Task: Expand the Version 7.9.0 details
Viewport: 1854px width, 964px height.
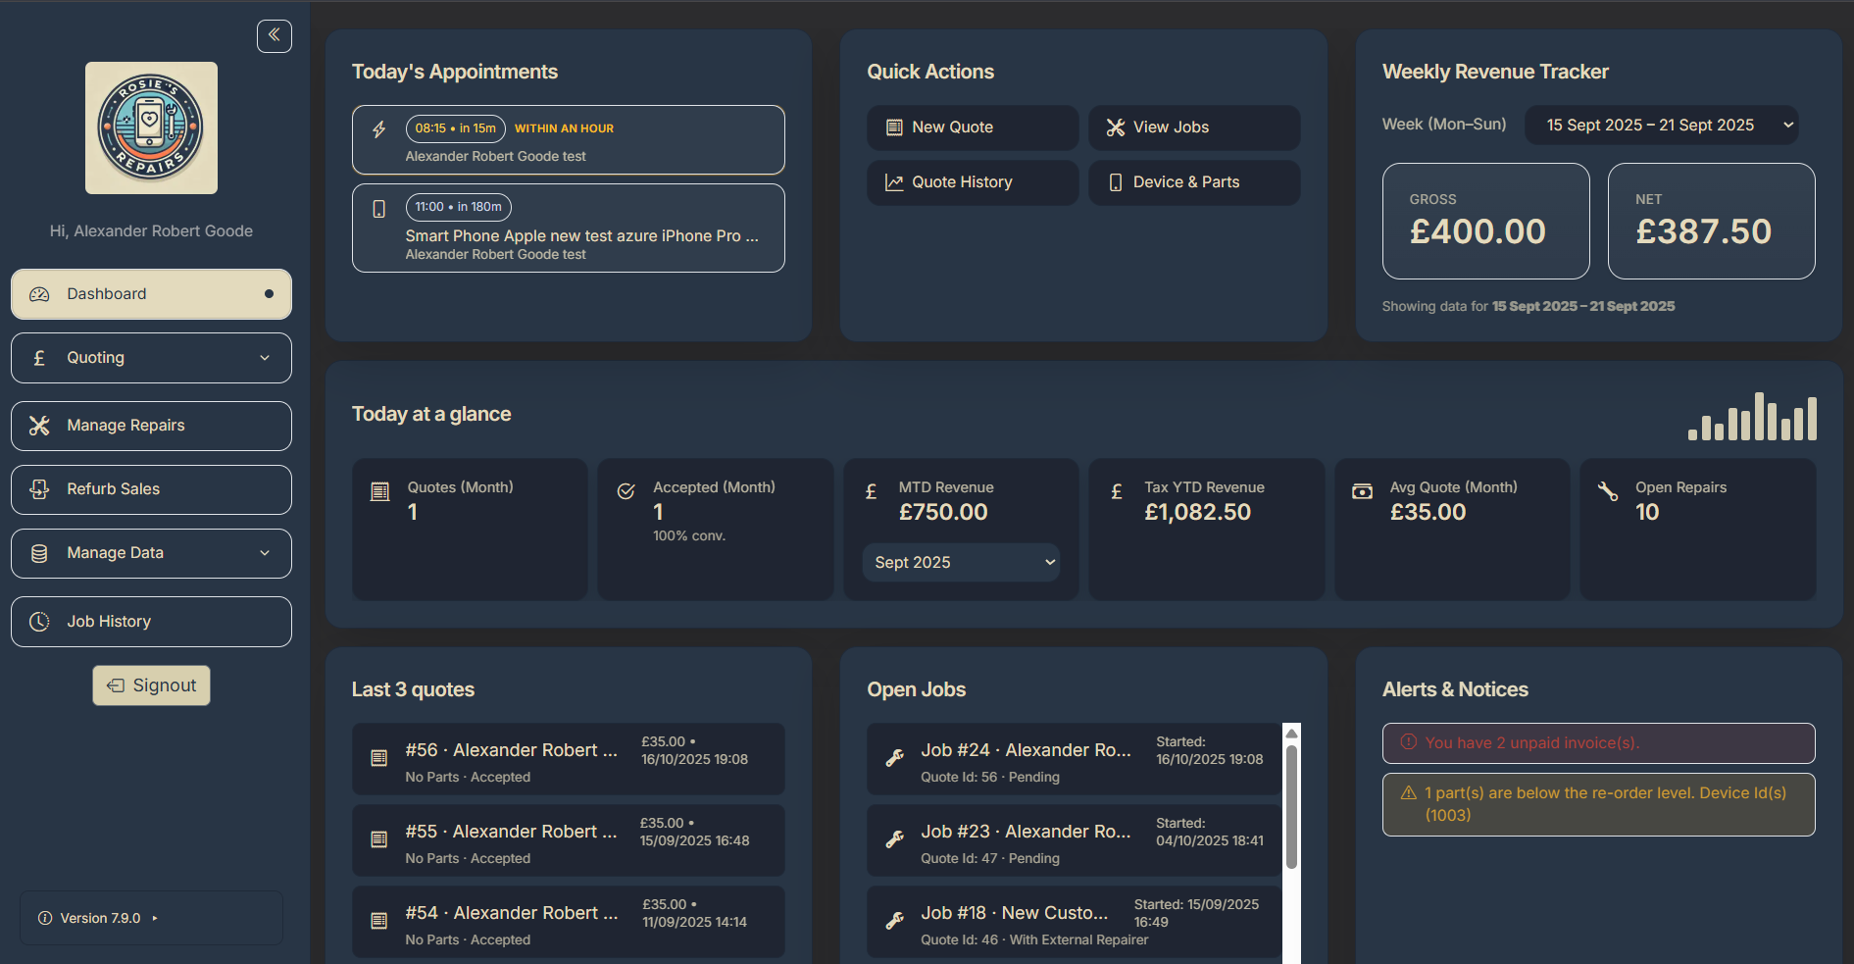Action: [100, 919]
